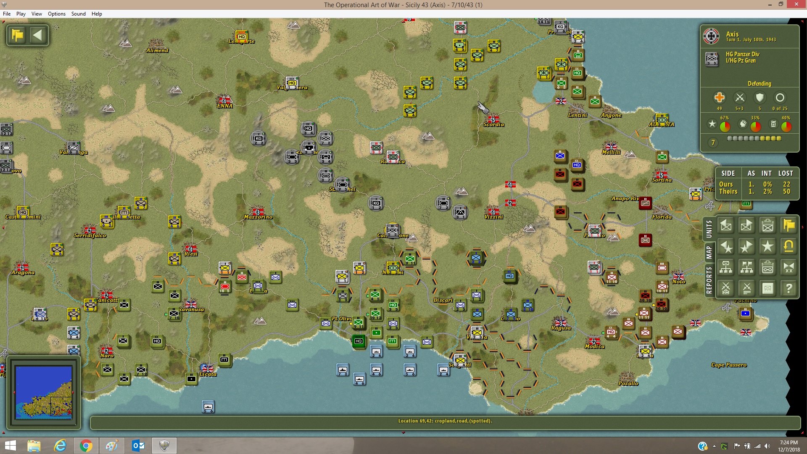The width and height of the screenshot is (807, 454).
Task: Click the clipboard infinity symbol button
Action: tap(767, 267)
